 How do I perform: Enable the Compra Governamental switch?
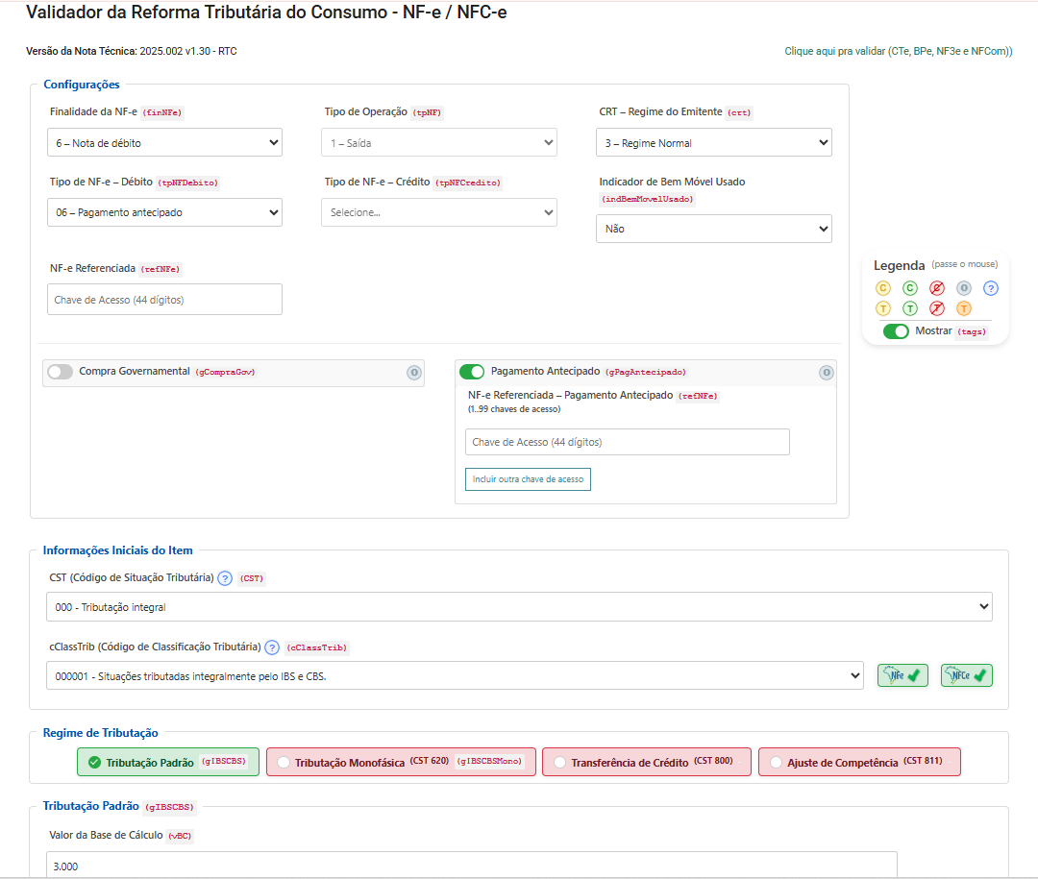(61, 372)
